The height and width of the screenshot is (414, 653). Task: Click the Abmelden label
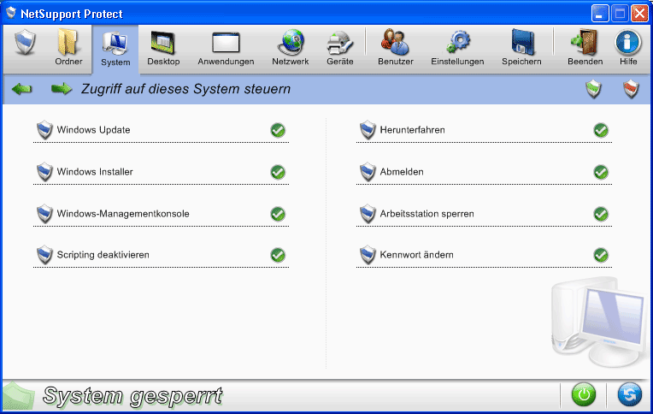point(402,172)
